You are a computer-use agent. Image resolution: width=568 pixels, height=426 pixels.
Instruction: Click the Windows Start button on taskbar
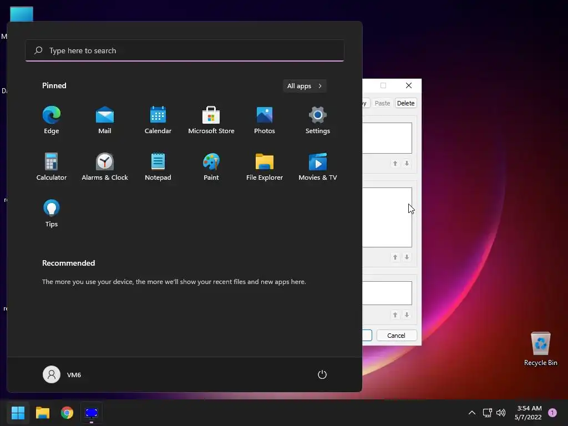point(18,413)
